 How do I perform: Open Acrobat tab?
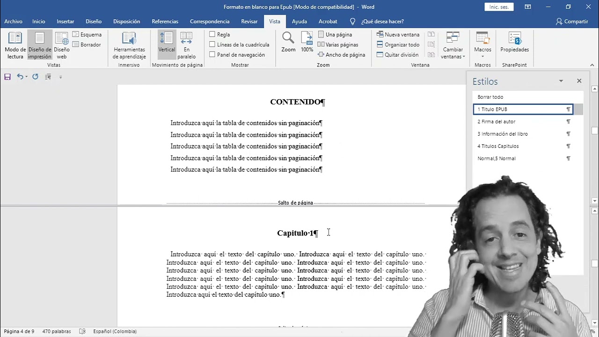tap(328, 22)
